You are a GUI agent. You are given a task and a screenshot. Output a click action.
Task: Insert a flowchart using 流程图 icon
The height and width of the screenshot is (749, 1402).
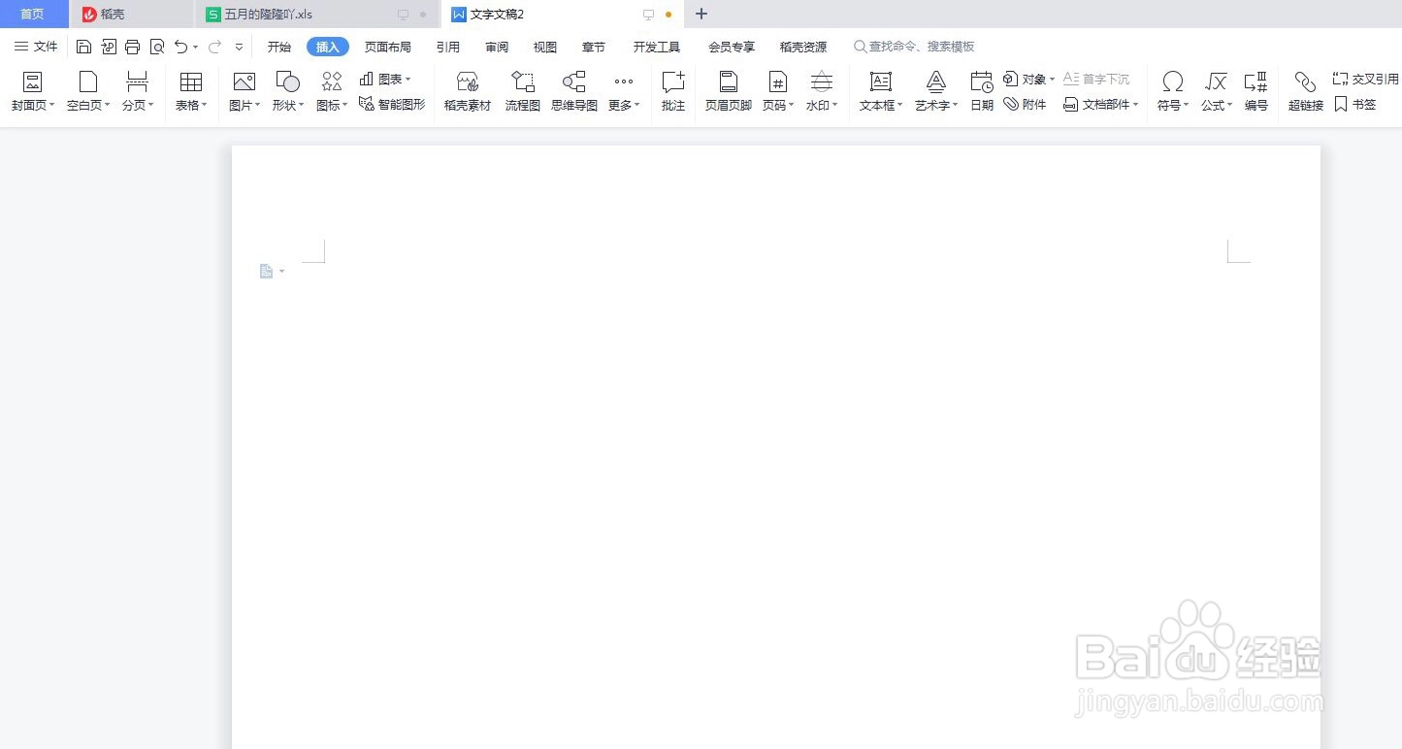pos(522,90)
